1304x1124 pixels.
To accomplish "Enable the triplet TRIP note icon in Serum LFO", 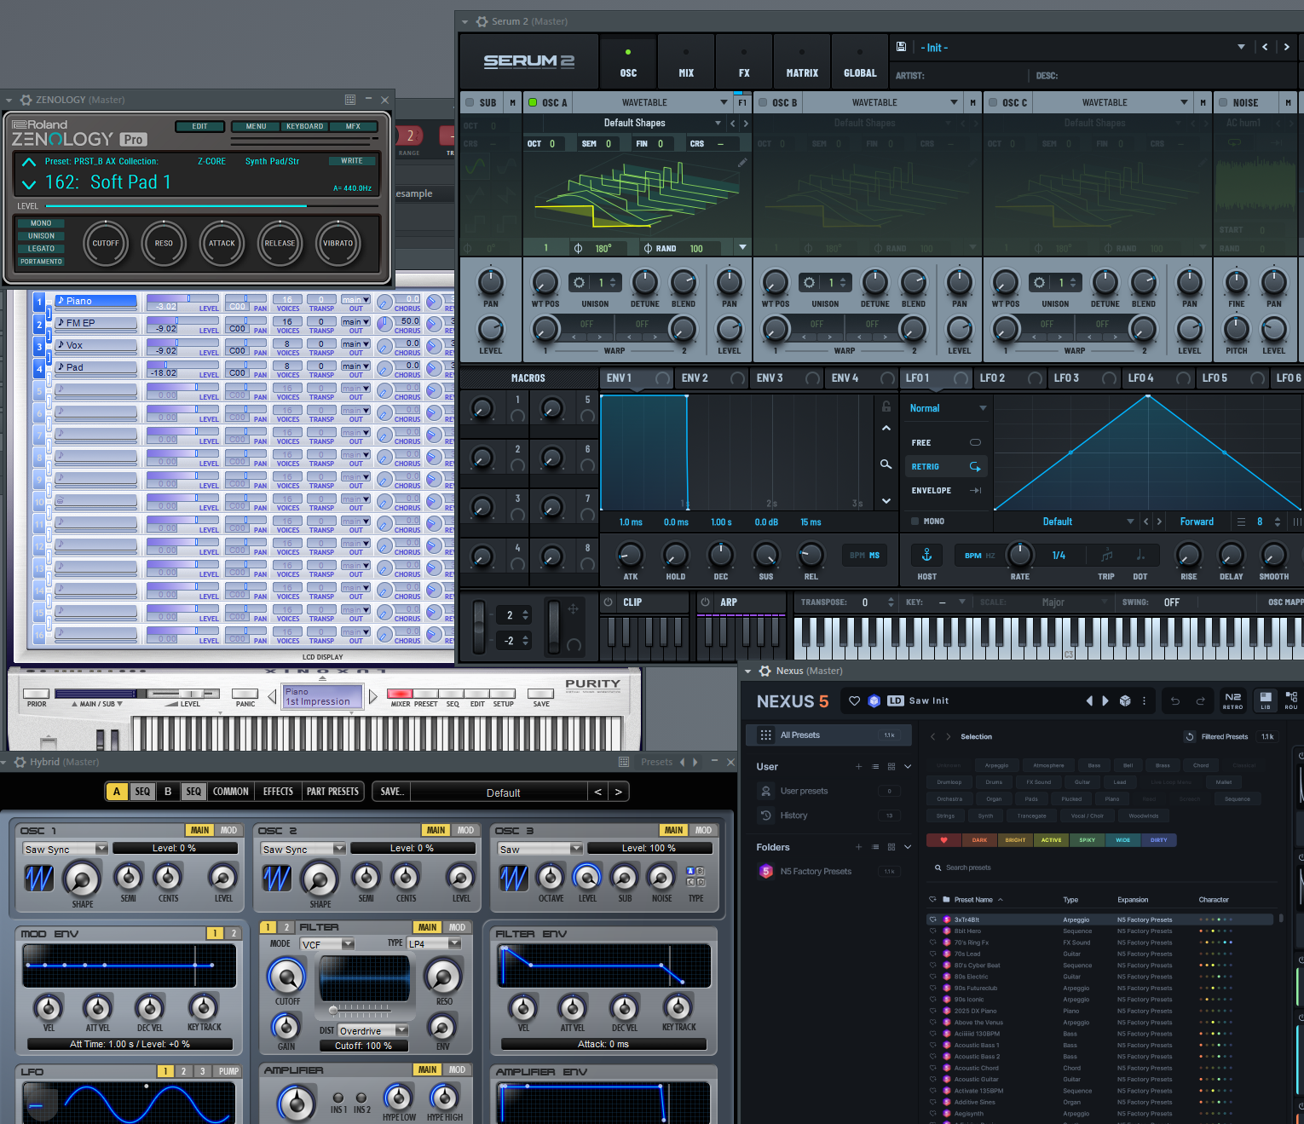I will click(x=1106, y=556).
